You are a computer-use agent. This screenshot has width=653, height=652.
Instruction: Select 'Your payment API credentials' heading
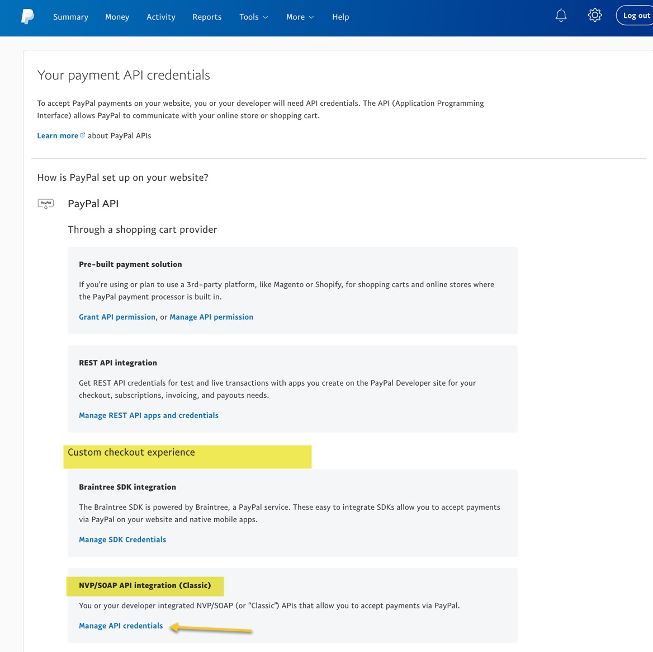[124, 75]
